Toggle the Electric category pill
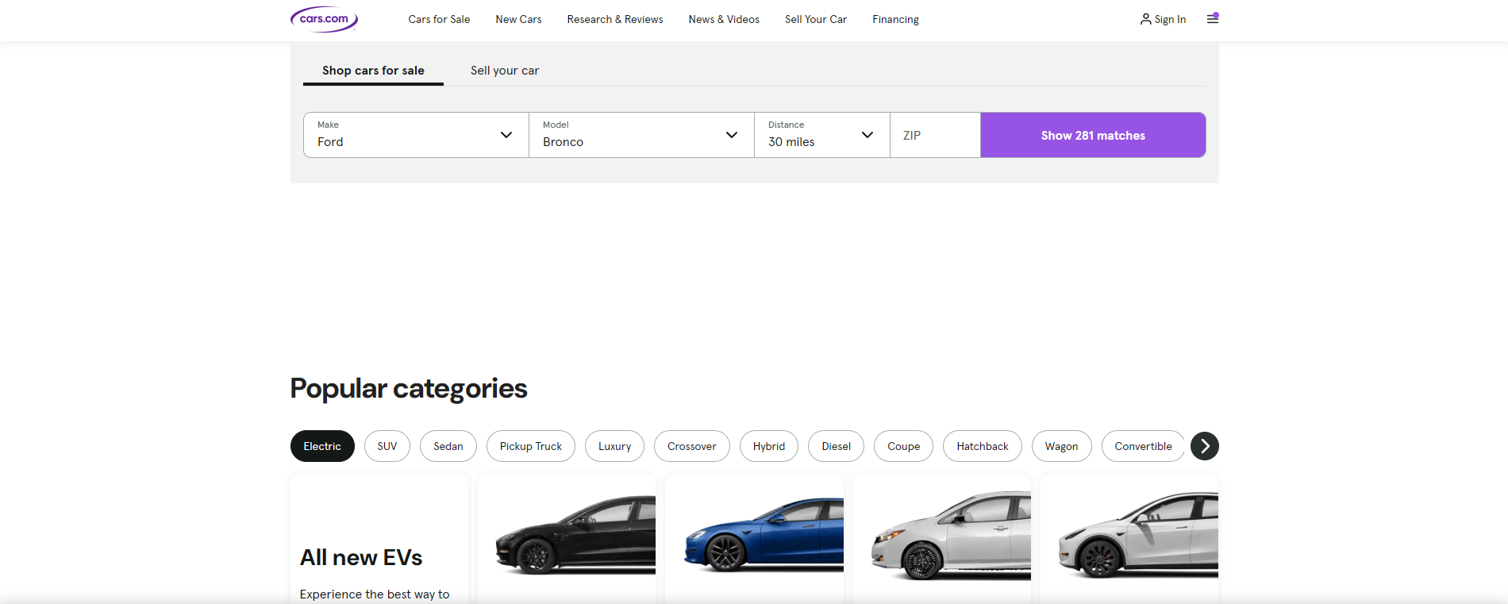Viewport: 1508px width, 604px height. (x=322, y=446)
